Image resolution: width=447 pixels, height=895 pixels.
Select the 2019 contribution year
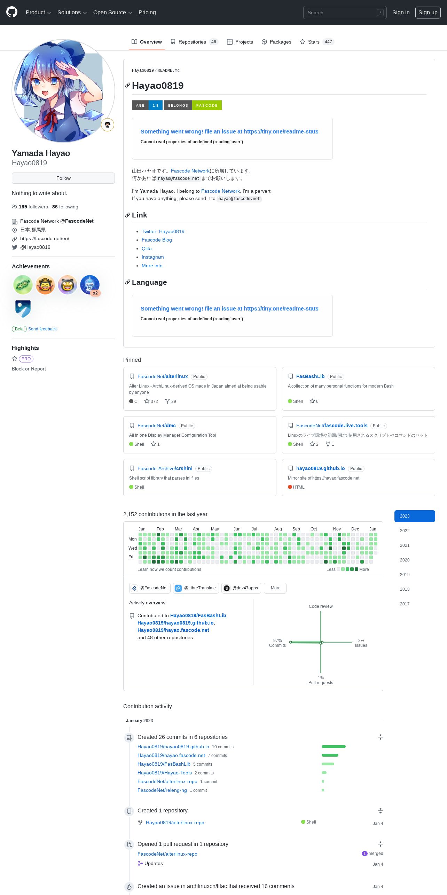click(x=415, y=575)
